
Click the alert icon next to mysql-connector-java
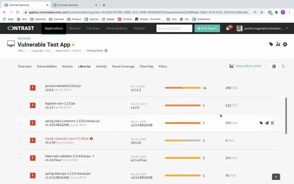click(x=91, y=139)
